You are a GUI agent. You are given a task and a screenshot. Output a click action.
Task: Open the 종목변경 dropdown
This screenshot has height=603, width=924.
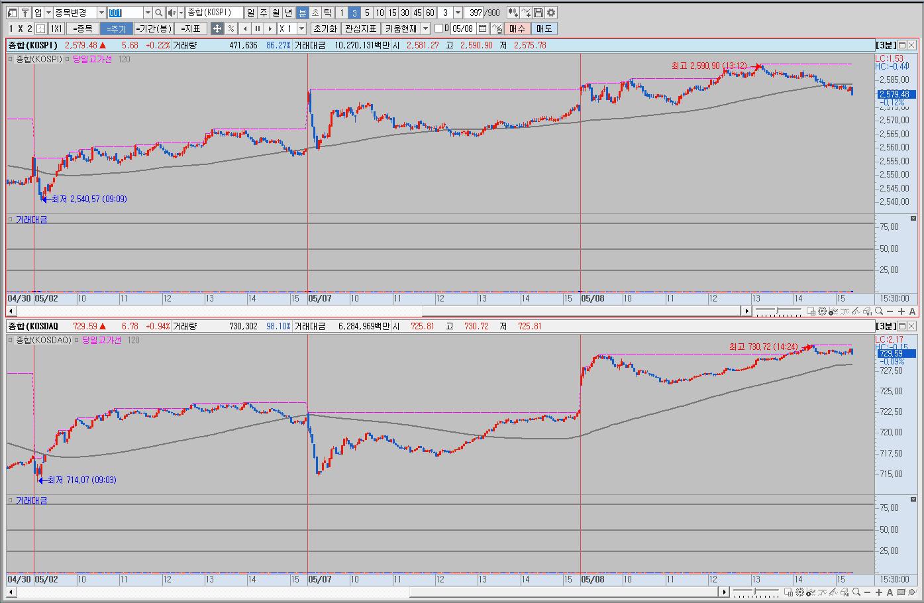click(x=101, y=13)
